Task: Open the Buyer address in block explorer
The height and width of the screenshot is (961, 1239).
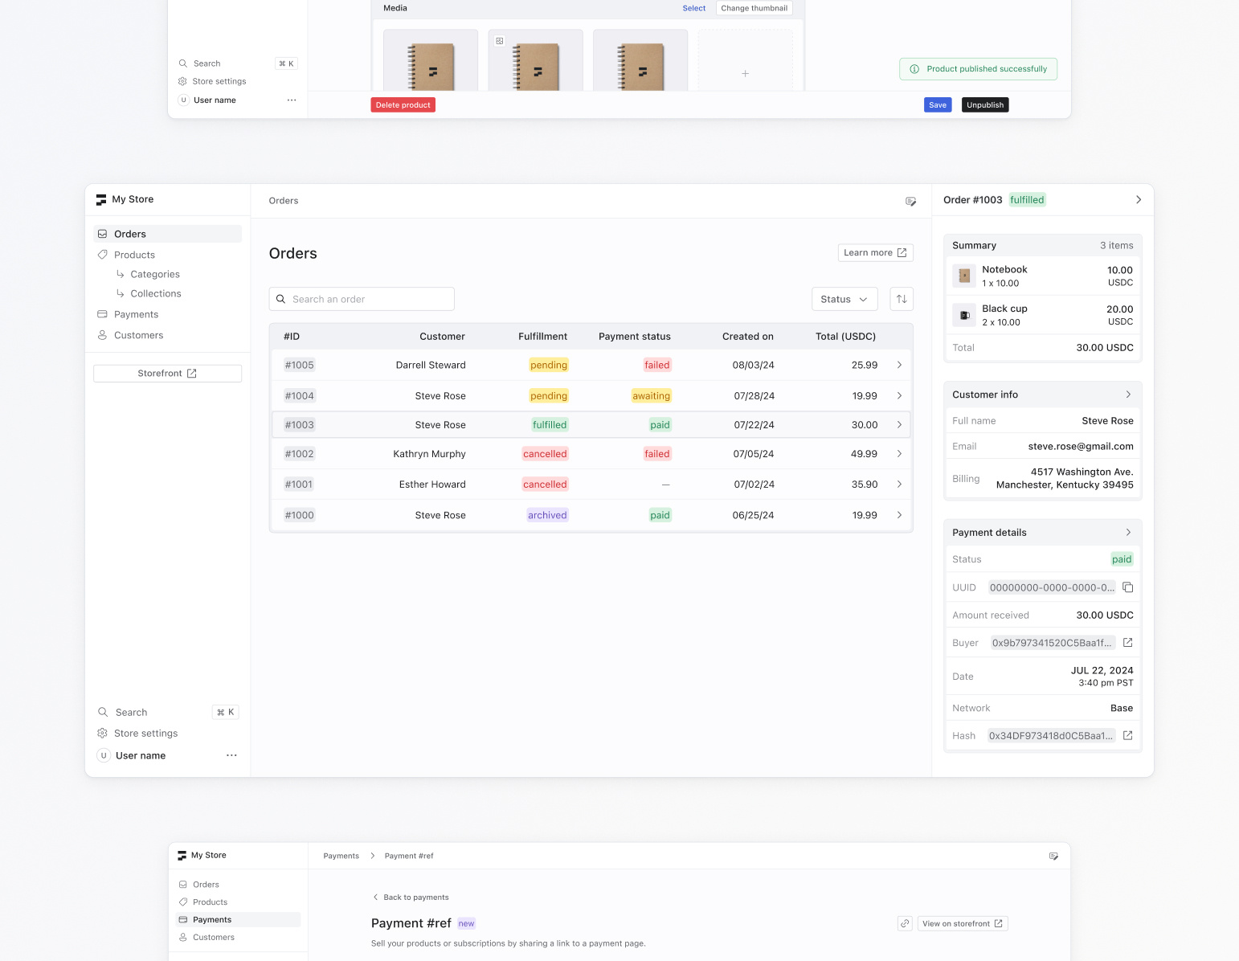Action: point(1127,643)
